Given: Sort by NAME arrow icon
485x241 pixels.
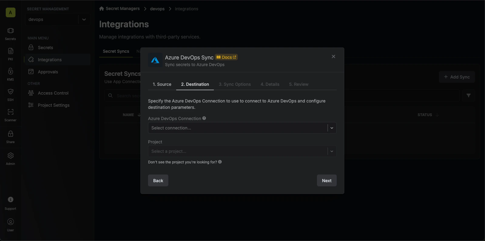Looking at the screenshot, I should tap(139, 115).
